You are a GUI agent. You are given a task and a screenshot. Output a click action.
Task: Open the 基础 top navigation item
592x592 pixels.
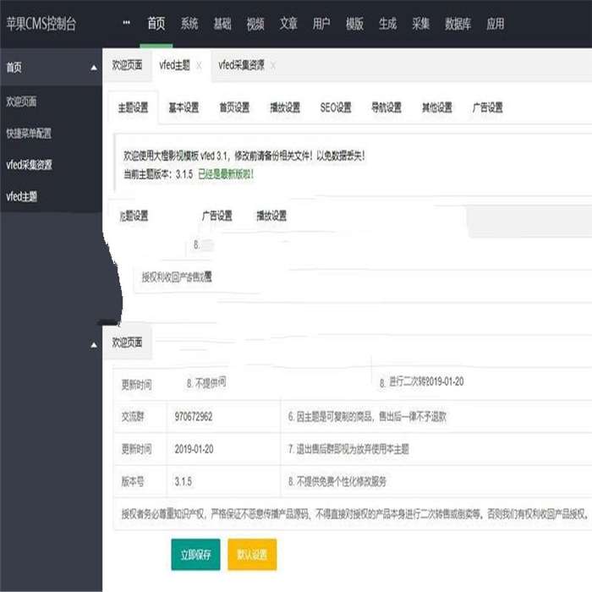(222, 24)
